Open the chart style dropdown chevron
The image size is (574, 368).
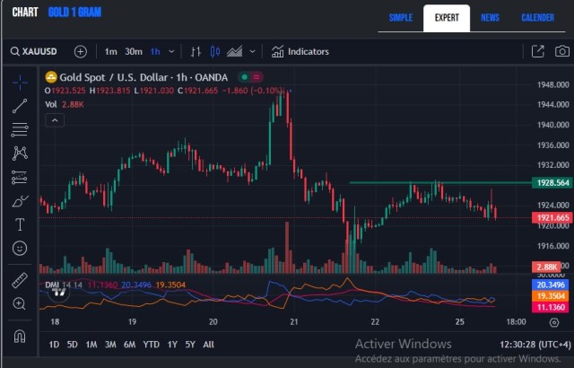[x=252, y=52]
